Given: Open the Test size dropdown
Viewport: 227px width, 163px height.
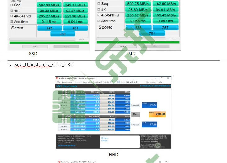Looking at the screenshot, I should click(x=118, y=82).
